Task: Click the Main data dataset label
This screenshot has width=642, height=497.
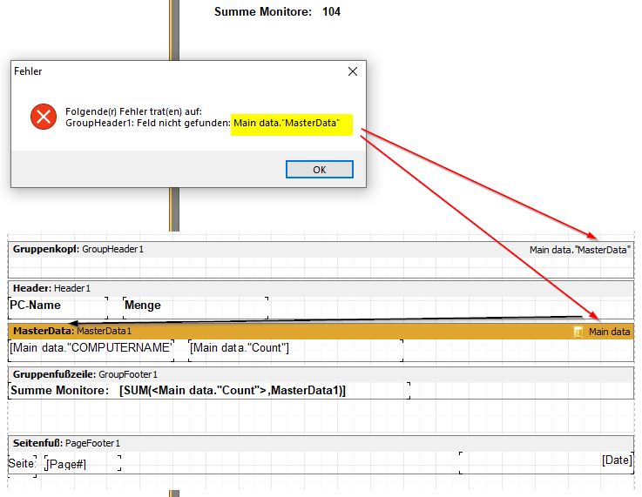Action: (x=609, y=332)
